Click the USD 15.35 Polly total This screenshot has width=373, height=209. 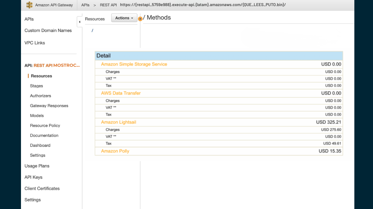tap(330, 151)
